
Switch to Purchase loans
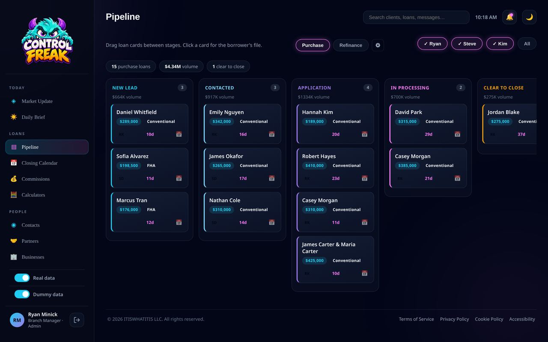313,45
